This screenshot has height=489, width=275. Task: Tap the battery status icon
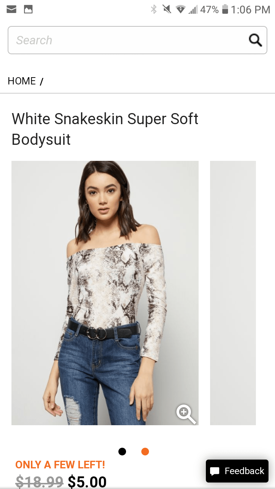pos(225,9)
